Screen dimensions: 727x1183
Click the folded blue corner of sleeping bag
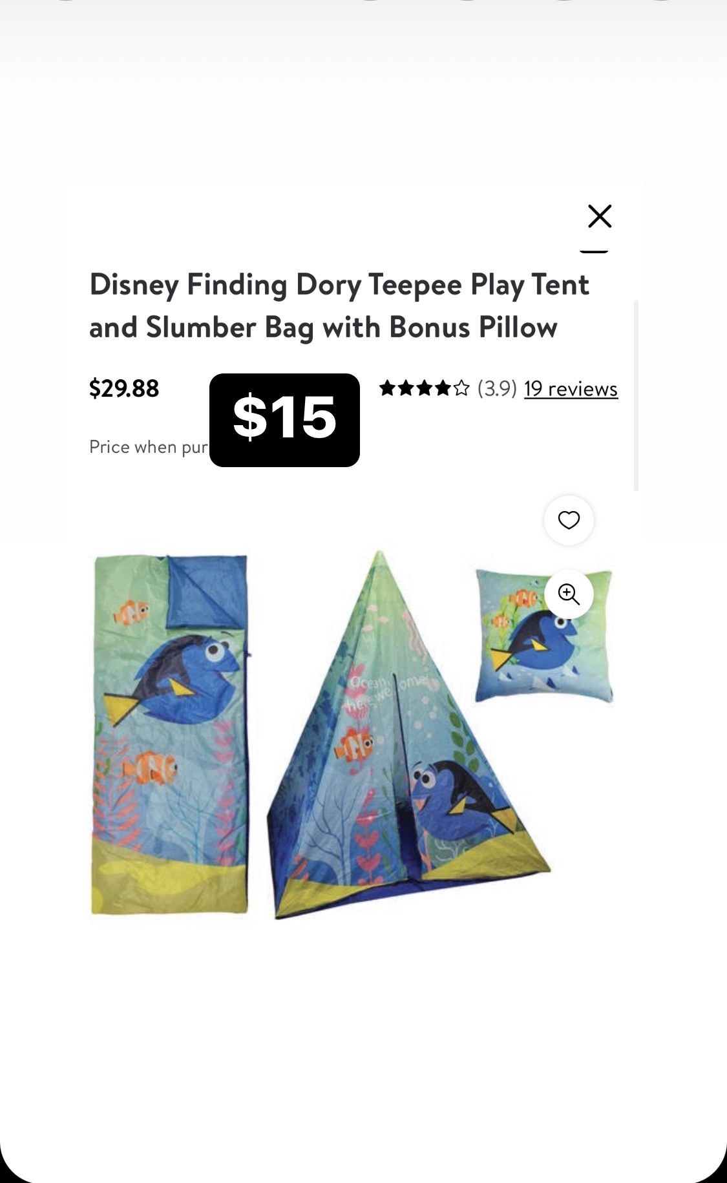(x=207, y=591)
